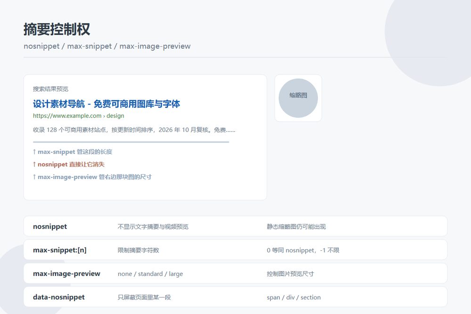Screen dimensions: 471x314
Task: Click none / standard / large values
Action: click(150, 274)
